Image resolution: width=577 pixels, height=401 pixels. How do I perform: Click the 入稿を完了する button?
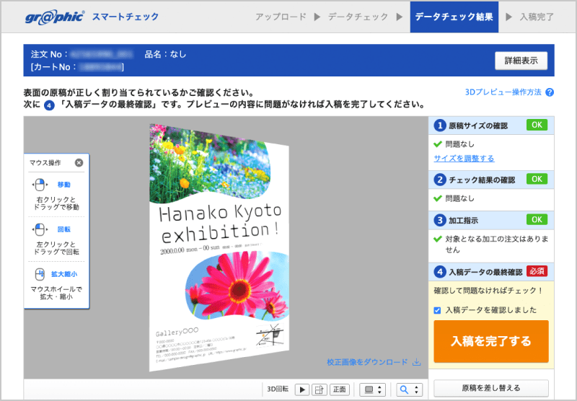491,341
